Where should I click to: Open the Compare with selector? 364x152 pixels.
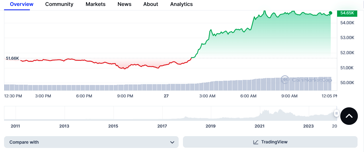click(91, 142)
